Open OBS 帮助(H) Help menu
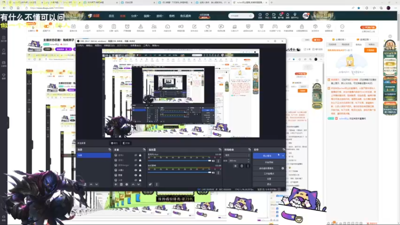The image size is (400, 225). point(155,45)
